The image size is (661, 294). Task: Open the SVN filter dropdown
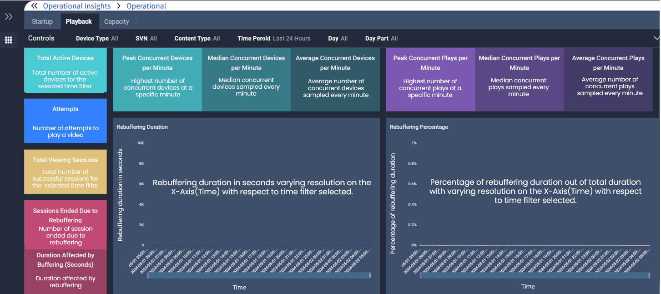[x=146, y=39]
